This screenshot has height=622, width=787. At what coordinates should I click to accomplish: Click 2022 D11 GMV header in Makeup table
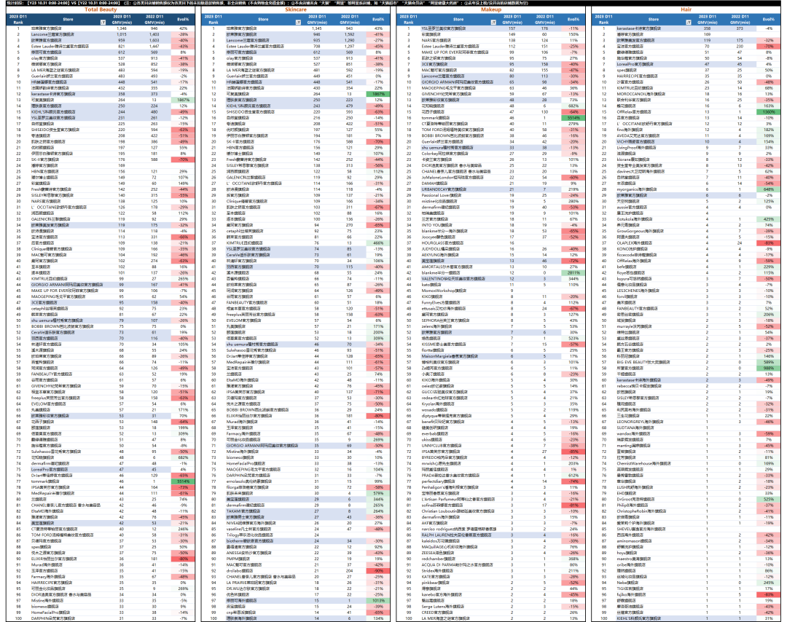pos(545,20)
